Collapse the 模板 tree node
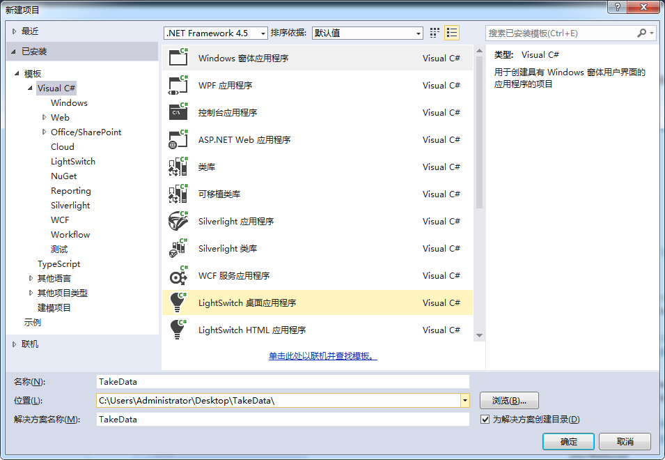Screen dimensions: 665x460 17,73
